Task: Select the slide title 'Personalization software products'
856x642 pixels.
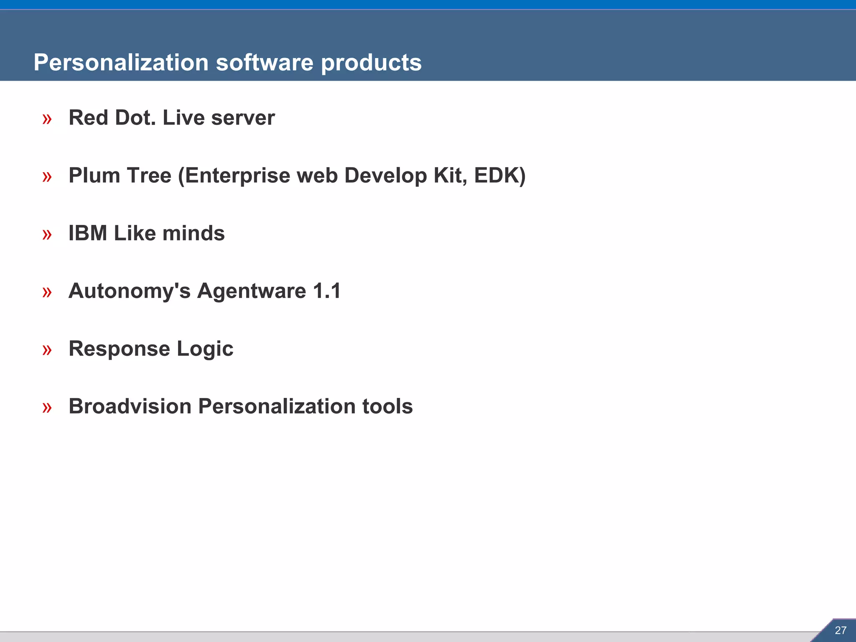Action: click(x=227, y=63)
